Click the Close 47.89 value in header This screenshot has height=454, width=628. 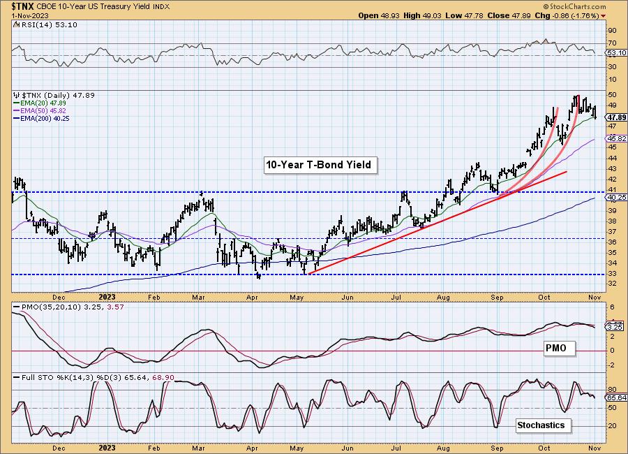pos(509,15)
